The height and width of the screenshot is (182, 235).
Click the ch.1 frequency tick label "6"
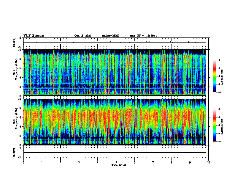coord(21,68)
